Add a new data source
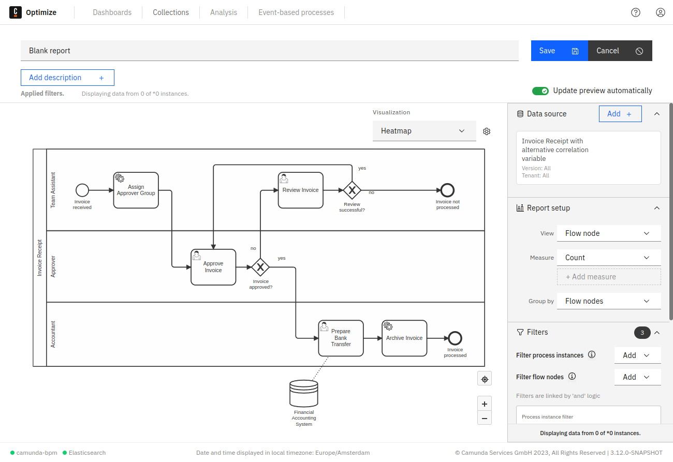 [x=620, y=113]
